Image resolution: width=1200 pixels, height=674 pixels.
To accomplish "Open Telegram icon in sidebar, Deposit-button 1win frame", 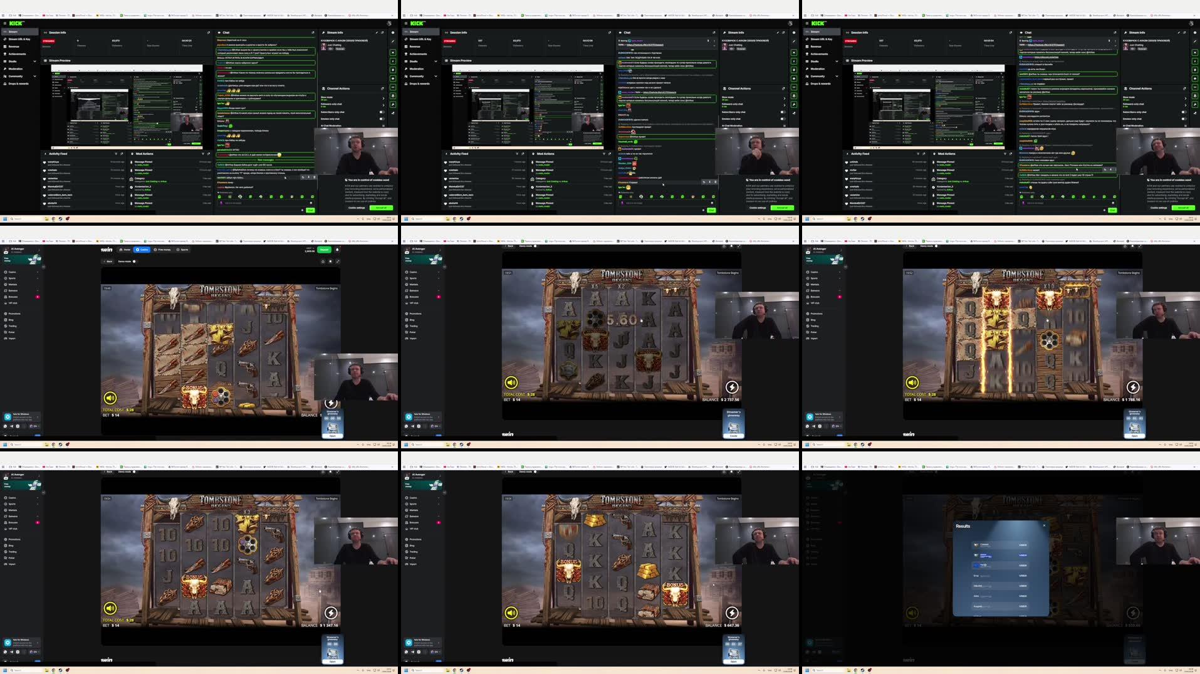I will [11, 426].
